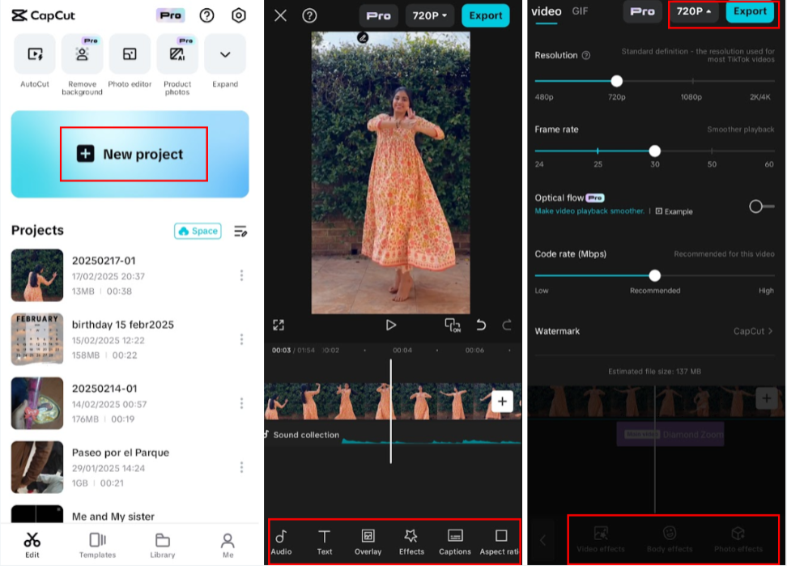Select Video effects in the export options

[600, 538]
